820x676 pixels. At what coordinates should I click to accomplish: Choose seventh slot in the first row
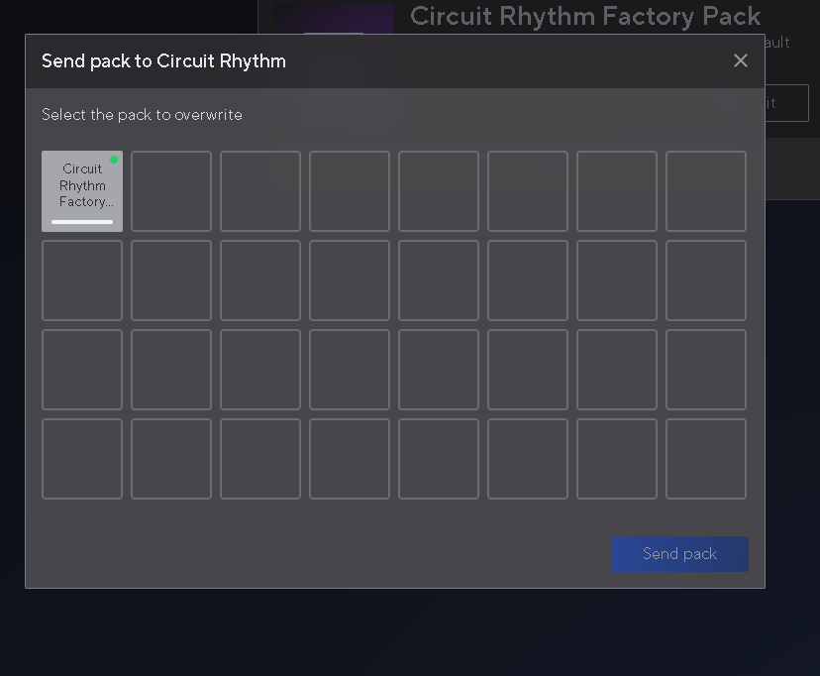pos(617,191)
